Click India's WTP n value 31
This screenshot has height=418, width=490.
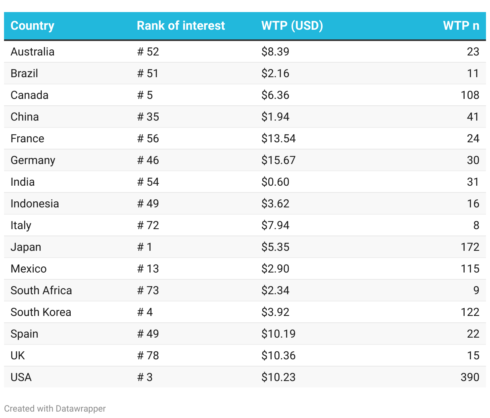(473, 182)
